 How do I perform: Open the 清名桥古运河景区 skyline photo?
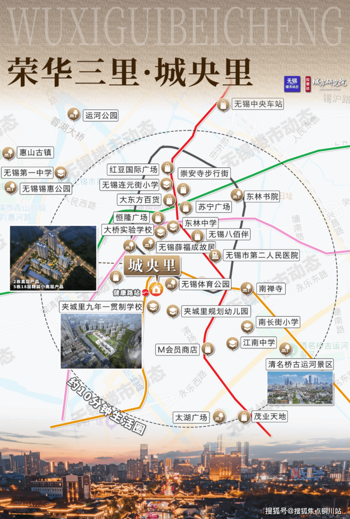click(x=300, y=388)
